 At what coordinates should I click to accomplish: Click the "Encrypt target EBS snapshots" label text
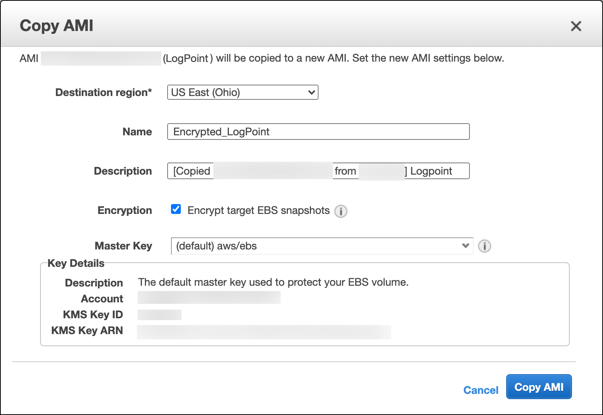point(258,211)
